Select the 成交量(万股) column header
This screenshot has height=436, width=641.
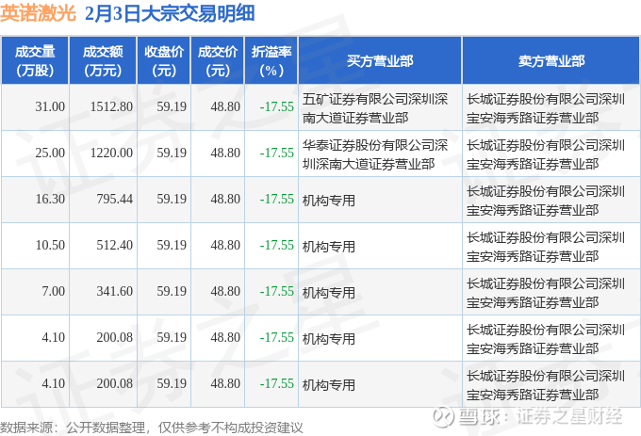35,60
